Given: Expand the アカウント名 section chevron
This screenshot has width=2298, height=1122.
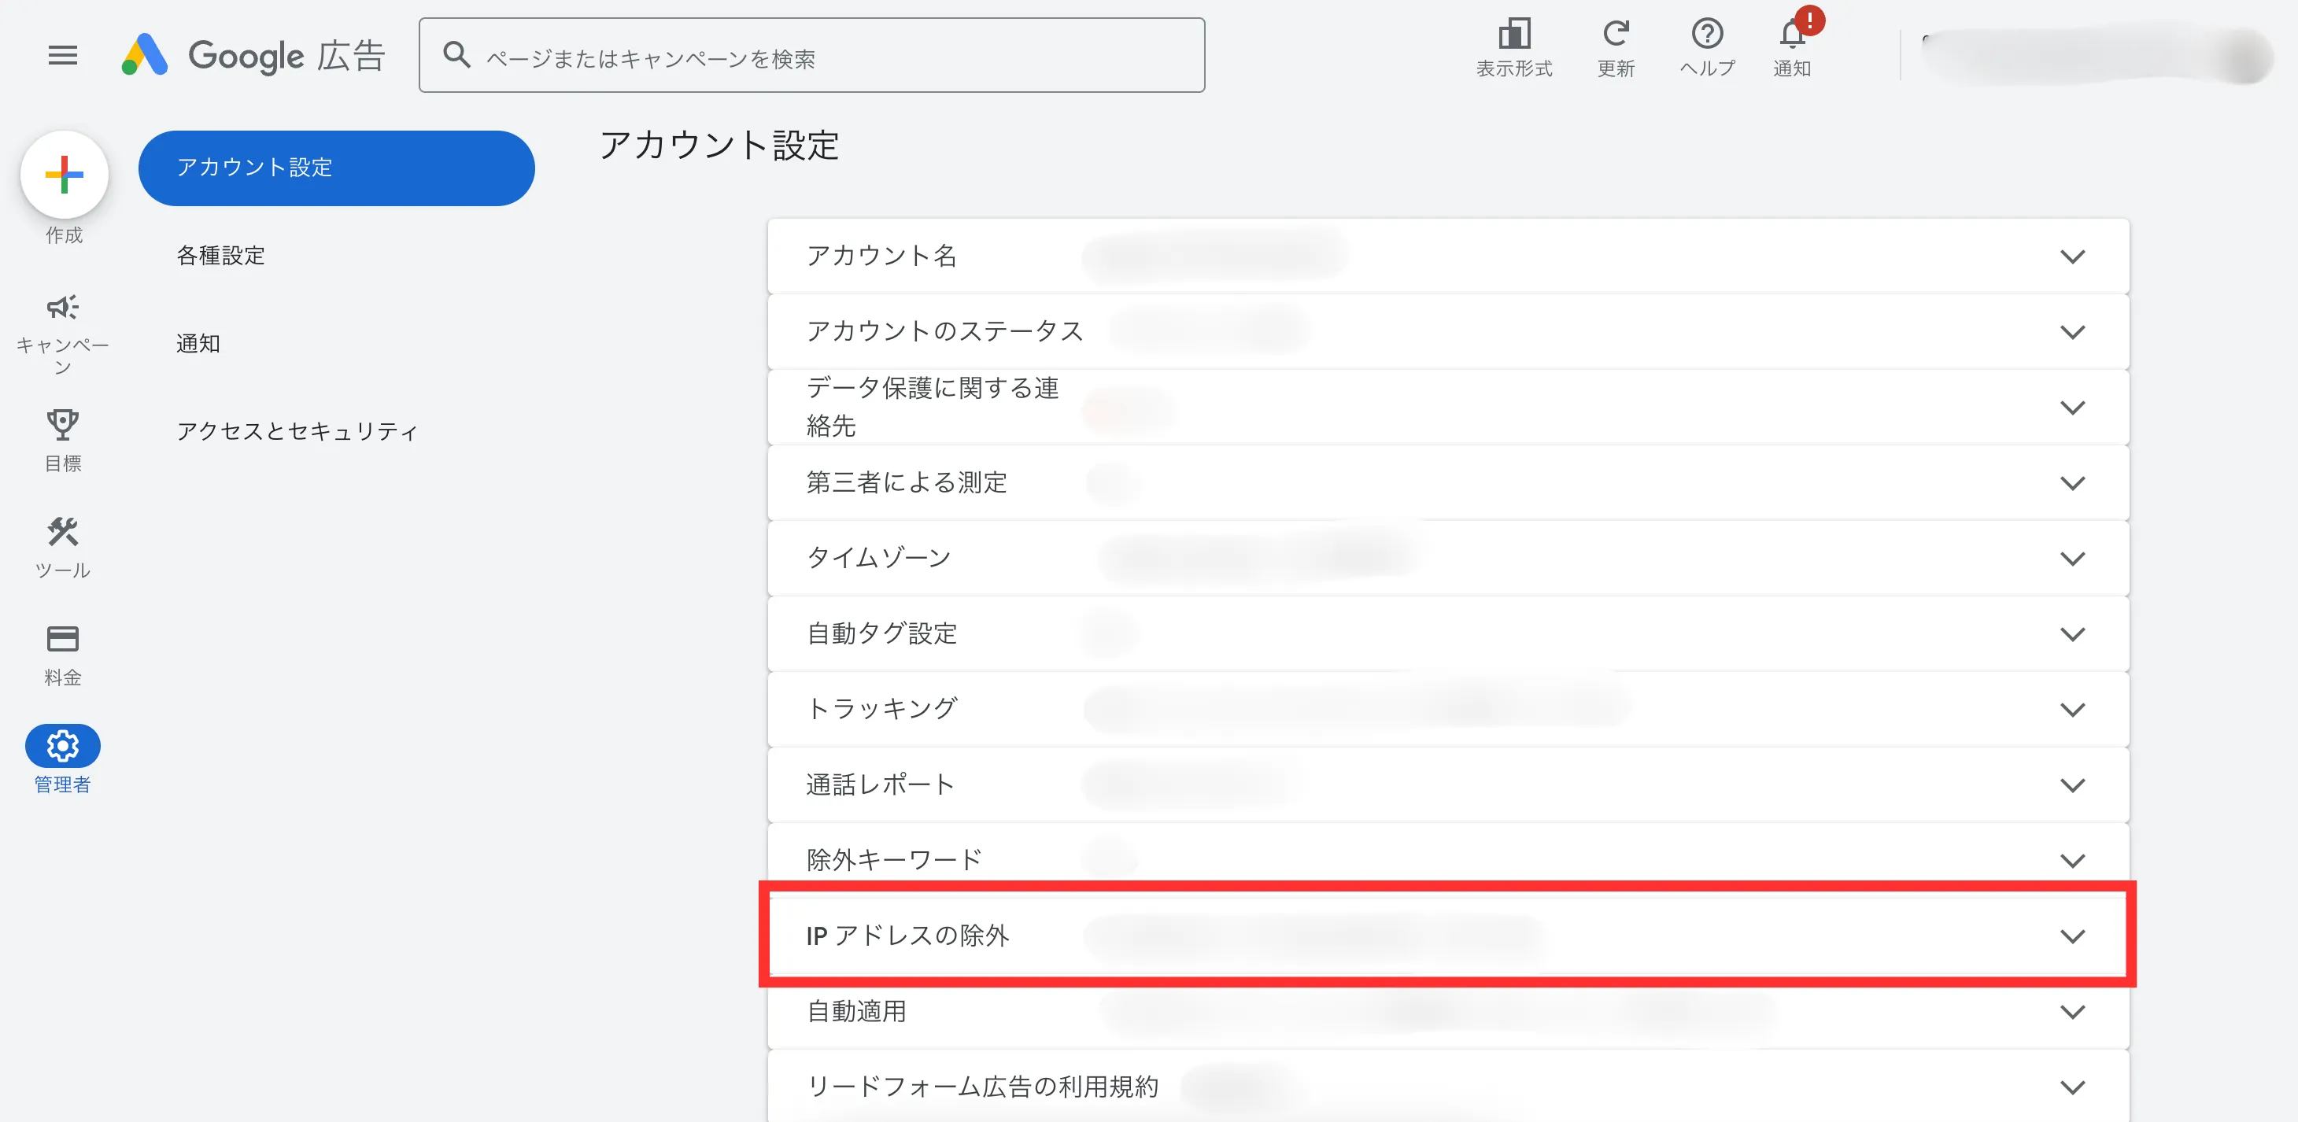Looking at the screenshot, I should pos(2071,257).
